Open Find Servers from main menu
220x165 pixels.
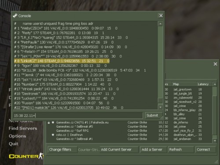23,128
